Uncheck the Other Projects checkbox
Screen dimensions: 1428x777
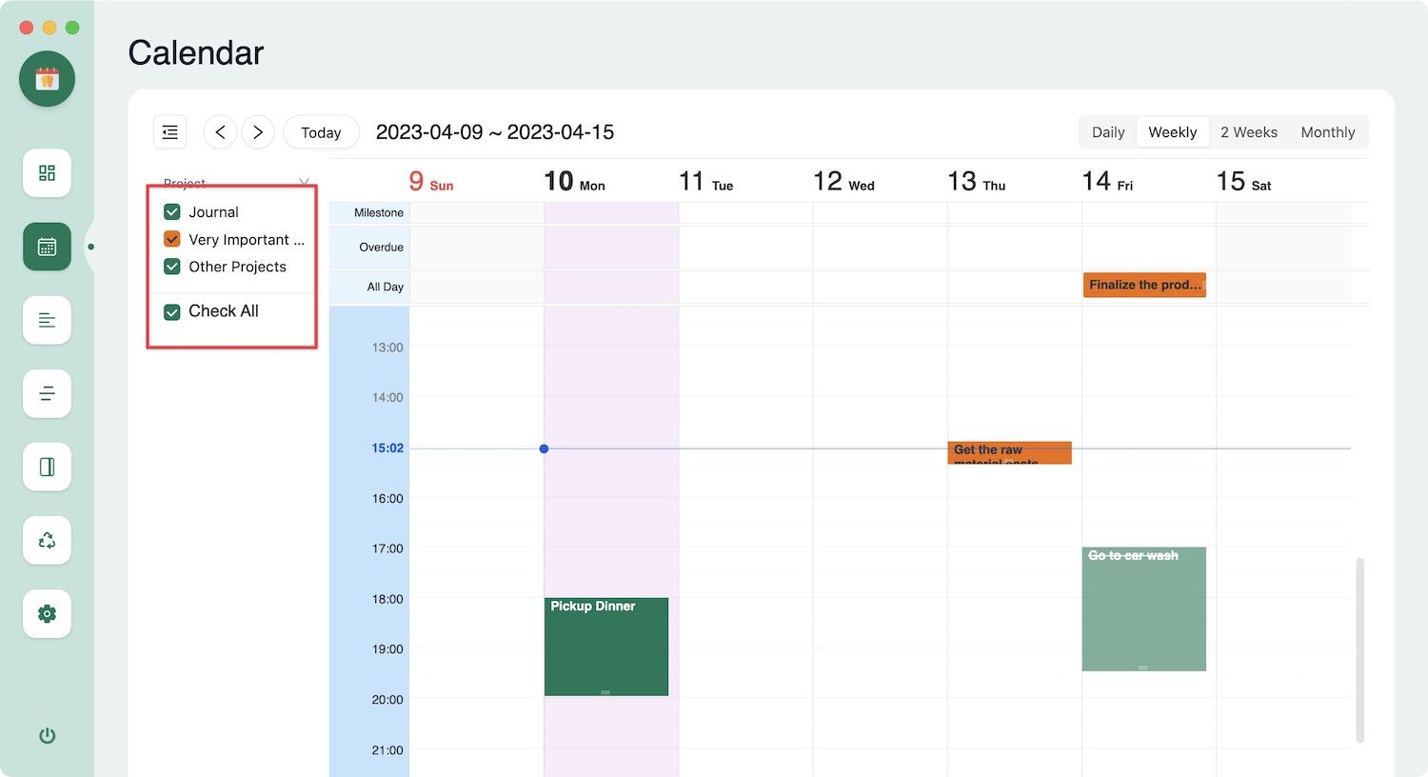172,267
